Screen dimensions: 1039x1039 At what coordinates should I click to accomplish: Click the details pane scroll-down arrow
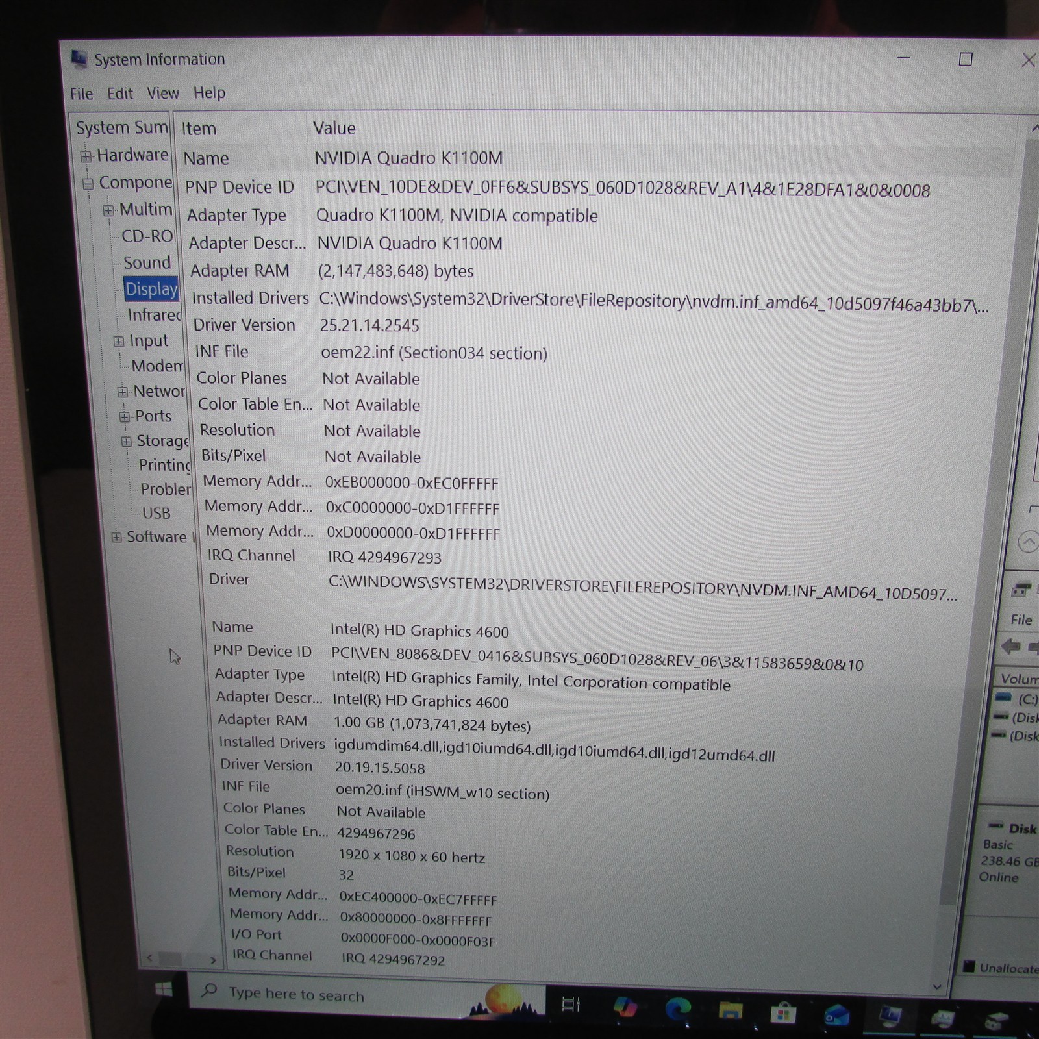click(936, 986)
